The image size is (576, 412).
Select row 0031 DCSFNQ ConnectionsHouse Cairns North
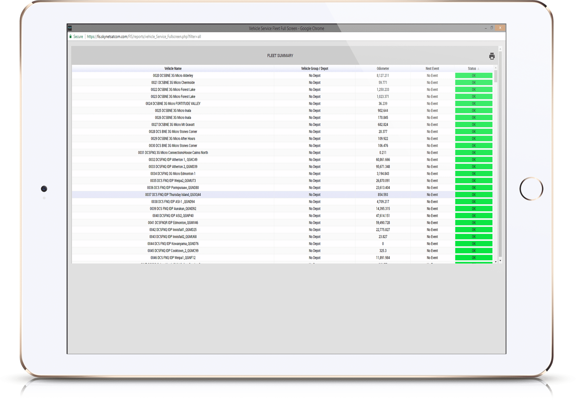[282, 153]
